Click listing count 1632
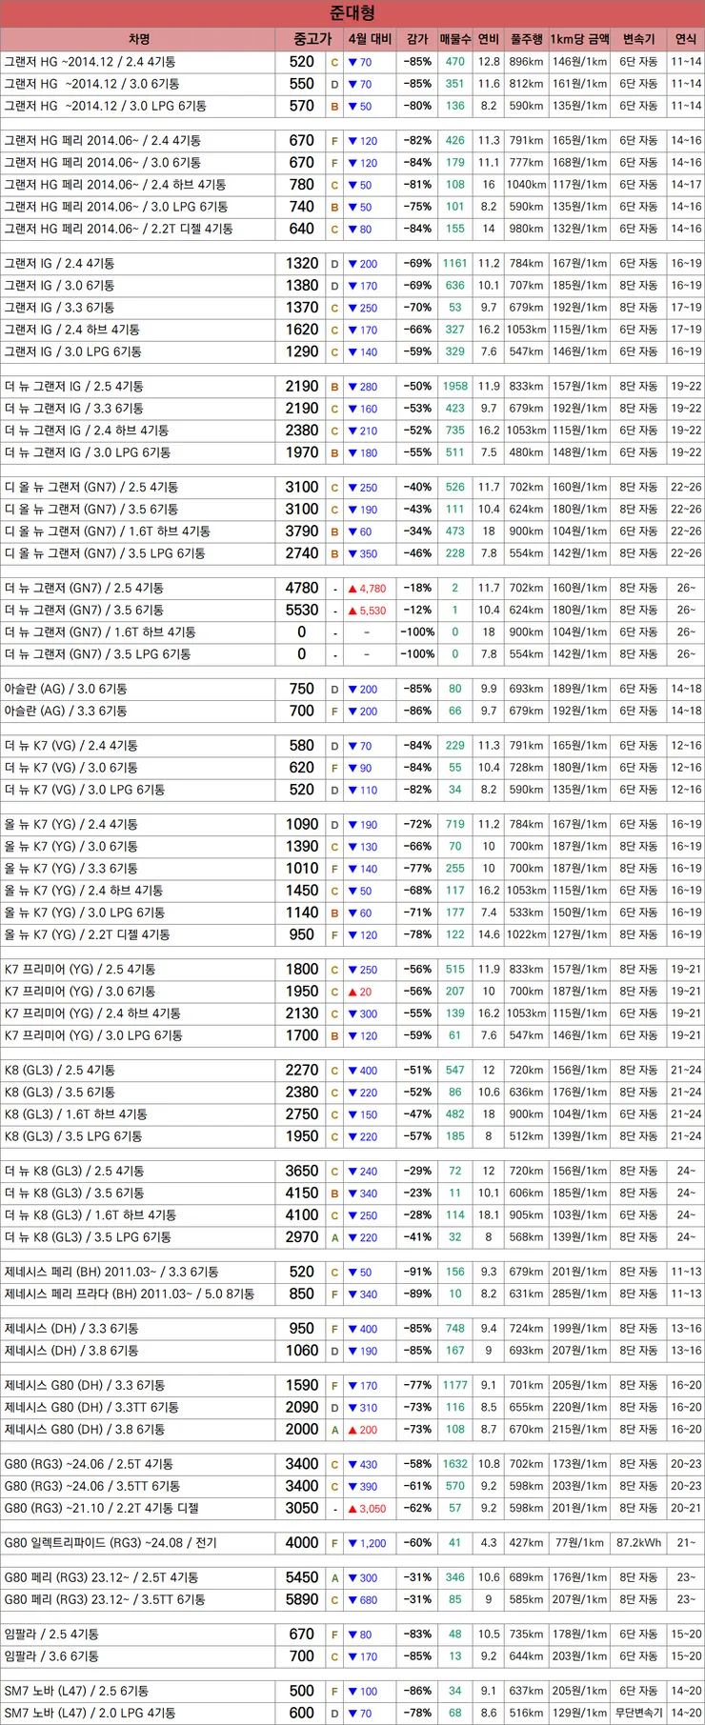The image size is (705, 1725). [x=455, y=1464]
